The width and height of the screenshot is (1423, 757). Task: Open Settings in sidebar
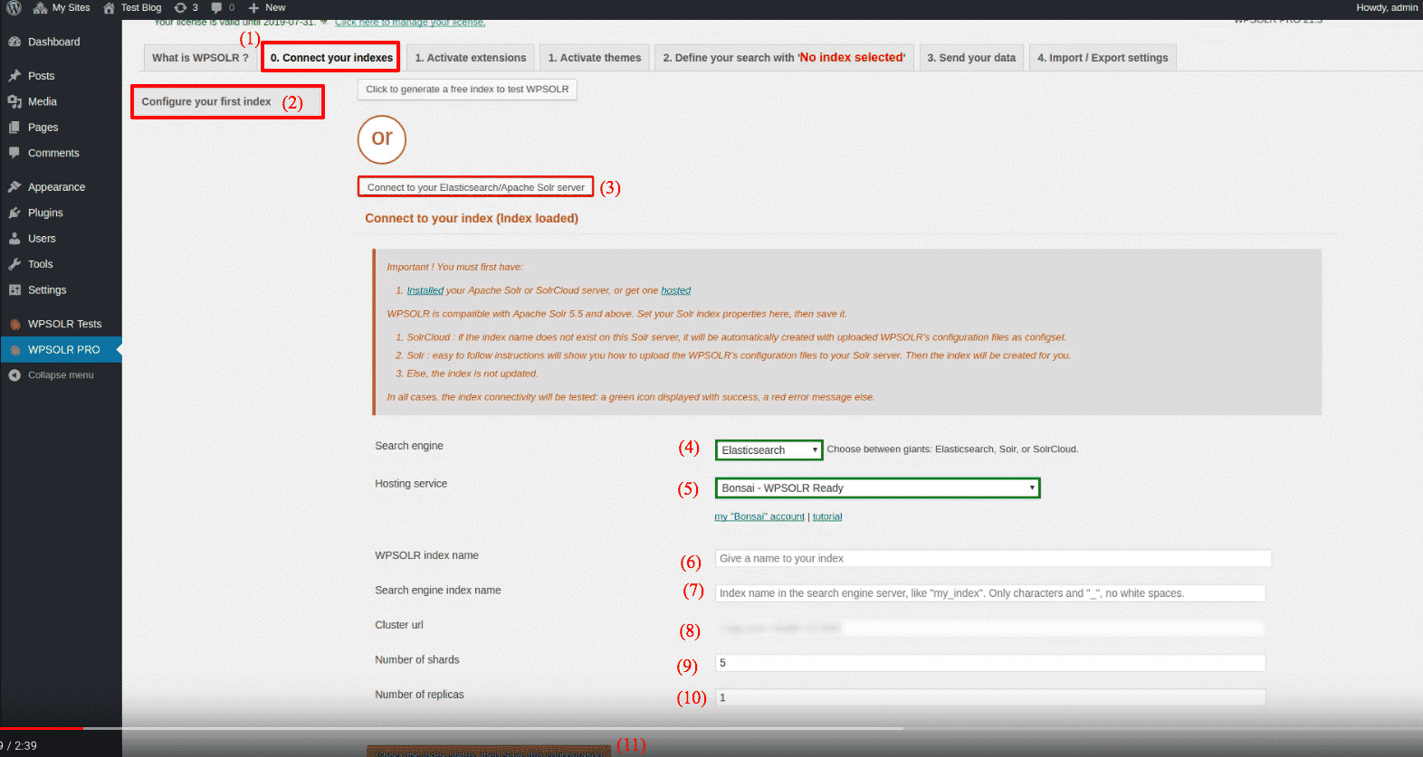(x=61, y=290)
